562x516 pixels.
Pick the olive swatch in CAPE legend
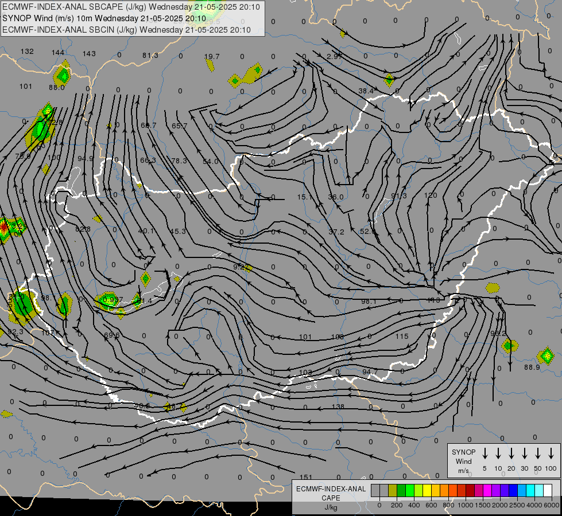pos(393,491)
